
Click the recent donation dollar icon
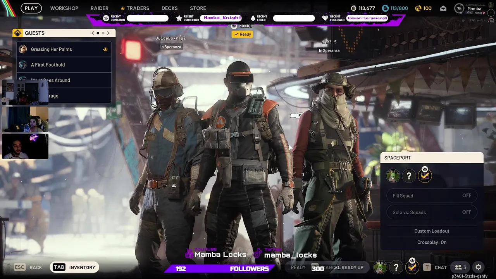pos(106,18)
